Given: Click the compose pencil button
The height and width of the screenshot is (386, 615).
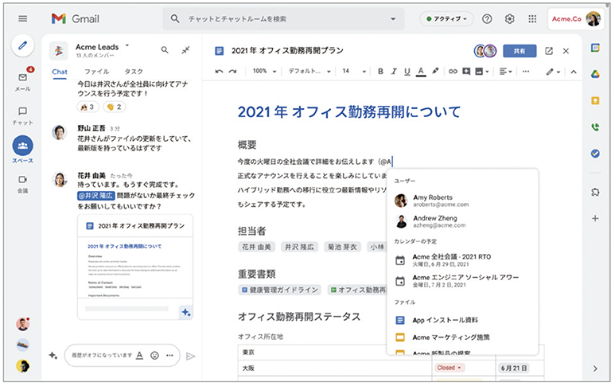Looking at the screenshot, I should pos(23,45).
